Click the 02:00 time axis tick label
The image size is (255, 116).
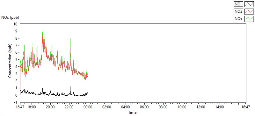(x=107, y=107)
